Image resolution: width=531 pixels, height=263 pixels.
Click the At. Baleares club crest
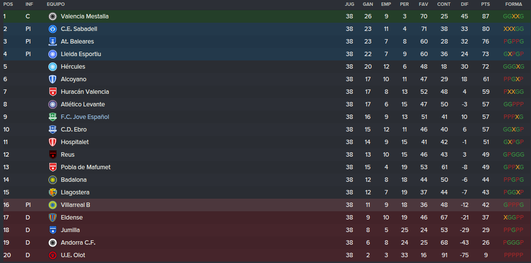click(52, 41)
